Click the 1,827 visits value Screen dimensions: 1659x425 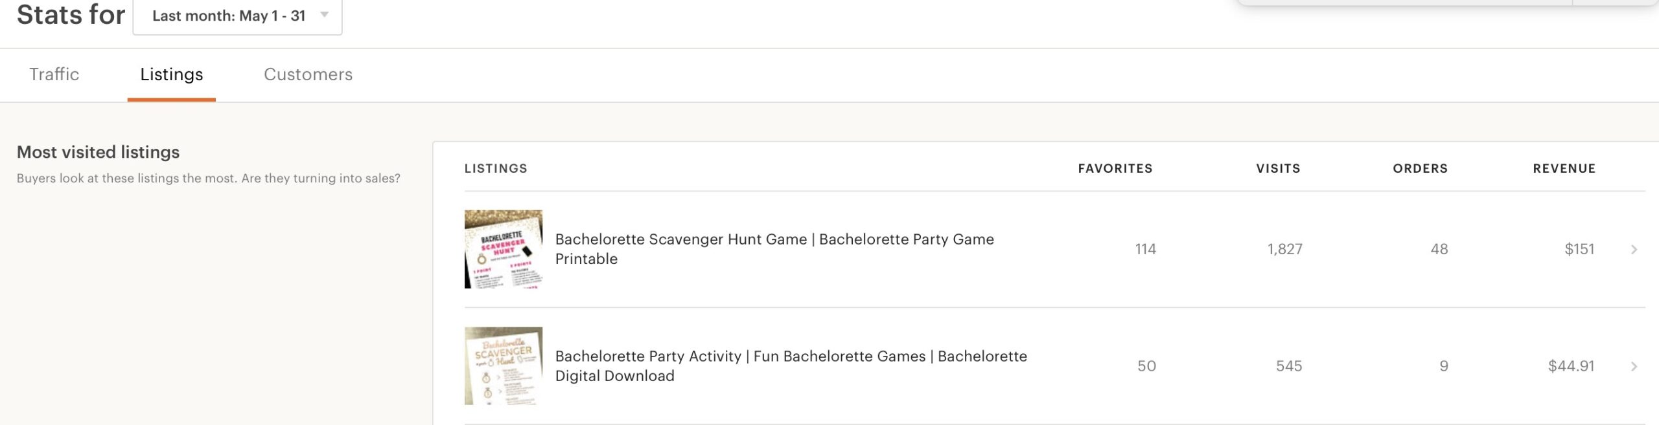[1284, 250]
